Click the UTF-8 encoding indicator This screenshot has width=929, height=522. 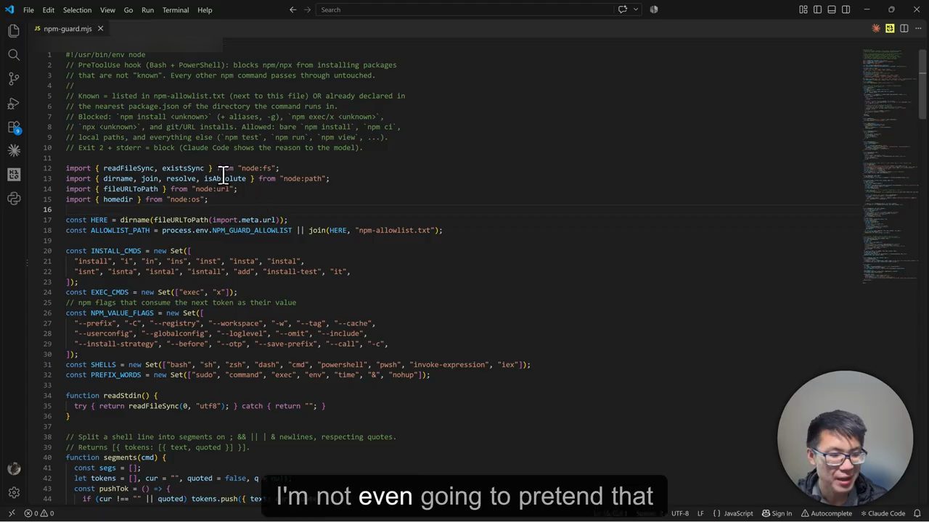point(680,513)
